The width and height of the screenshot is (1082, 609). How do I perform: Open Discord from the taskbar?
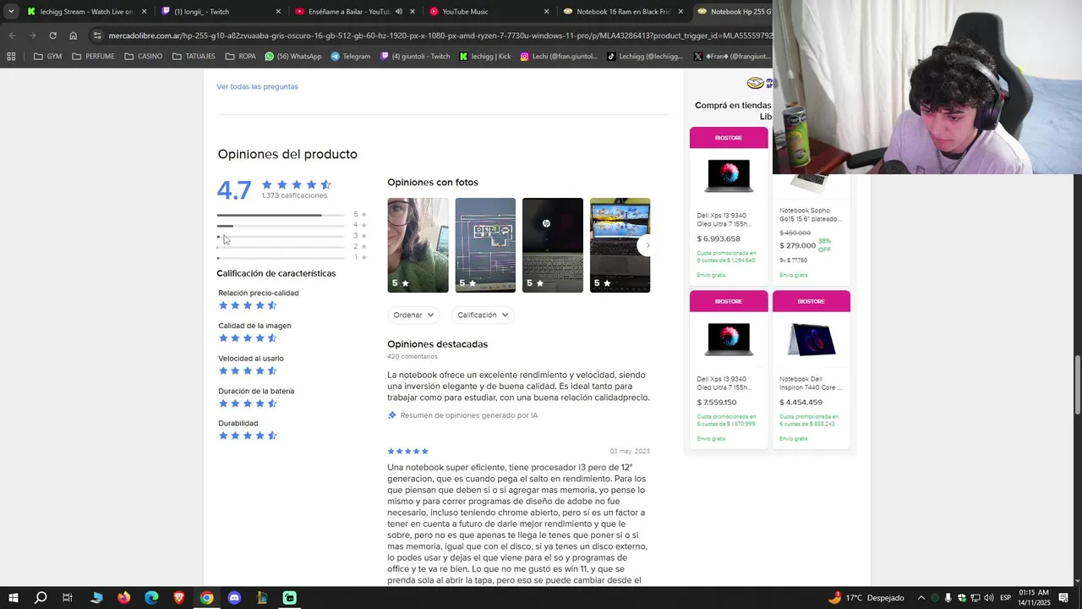point(234,598)
